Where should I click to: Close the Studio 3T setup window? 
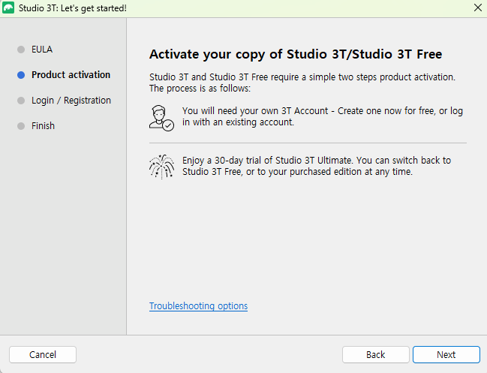[478, 8]
